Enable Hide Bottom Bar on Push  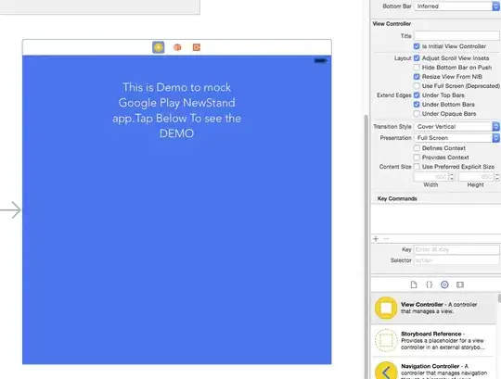tap(417, 68)
